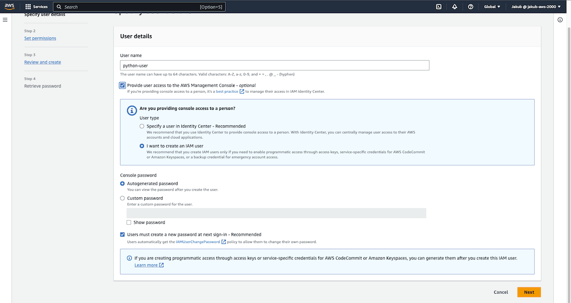Enable the Show password checkbox
The image size is (571, 303).
[x=129, y=223]
